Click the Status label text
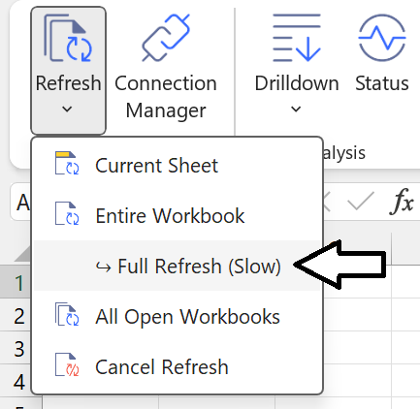This screenshot has height=409, width=420. click(382, 83)
